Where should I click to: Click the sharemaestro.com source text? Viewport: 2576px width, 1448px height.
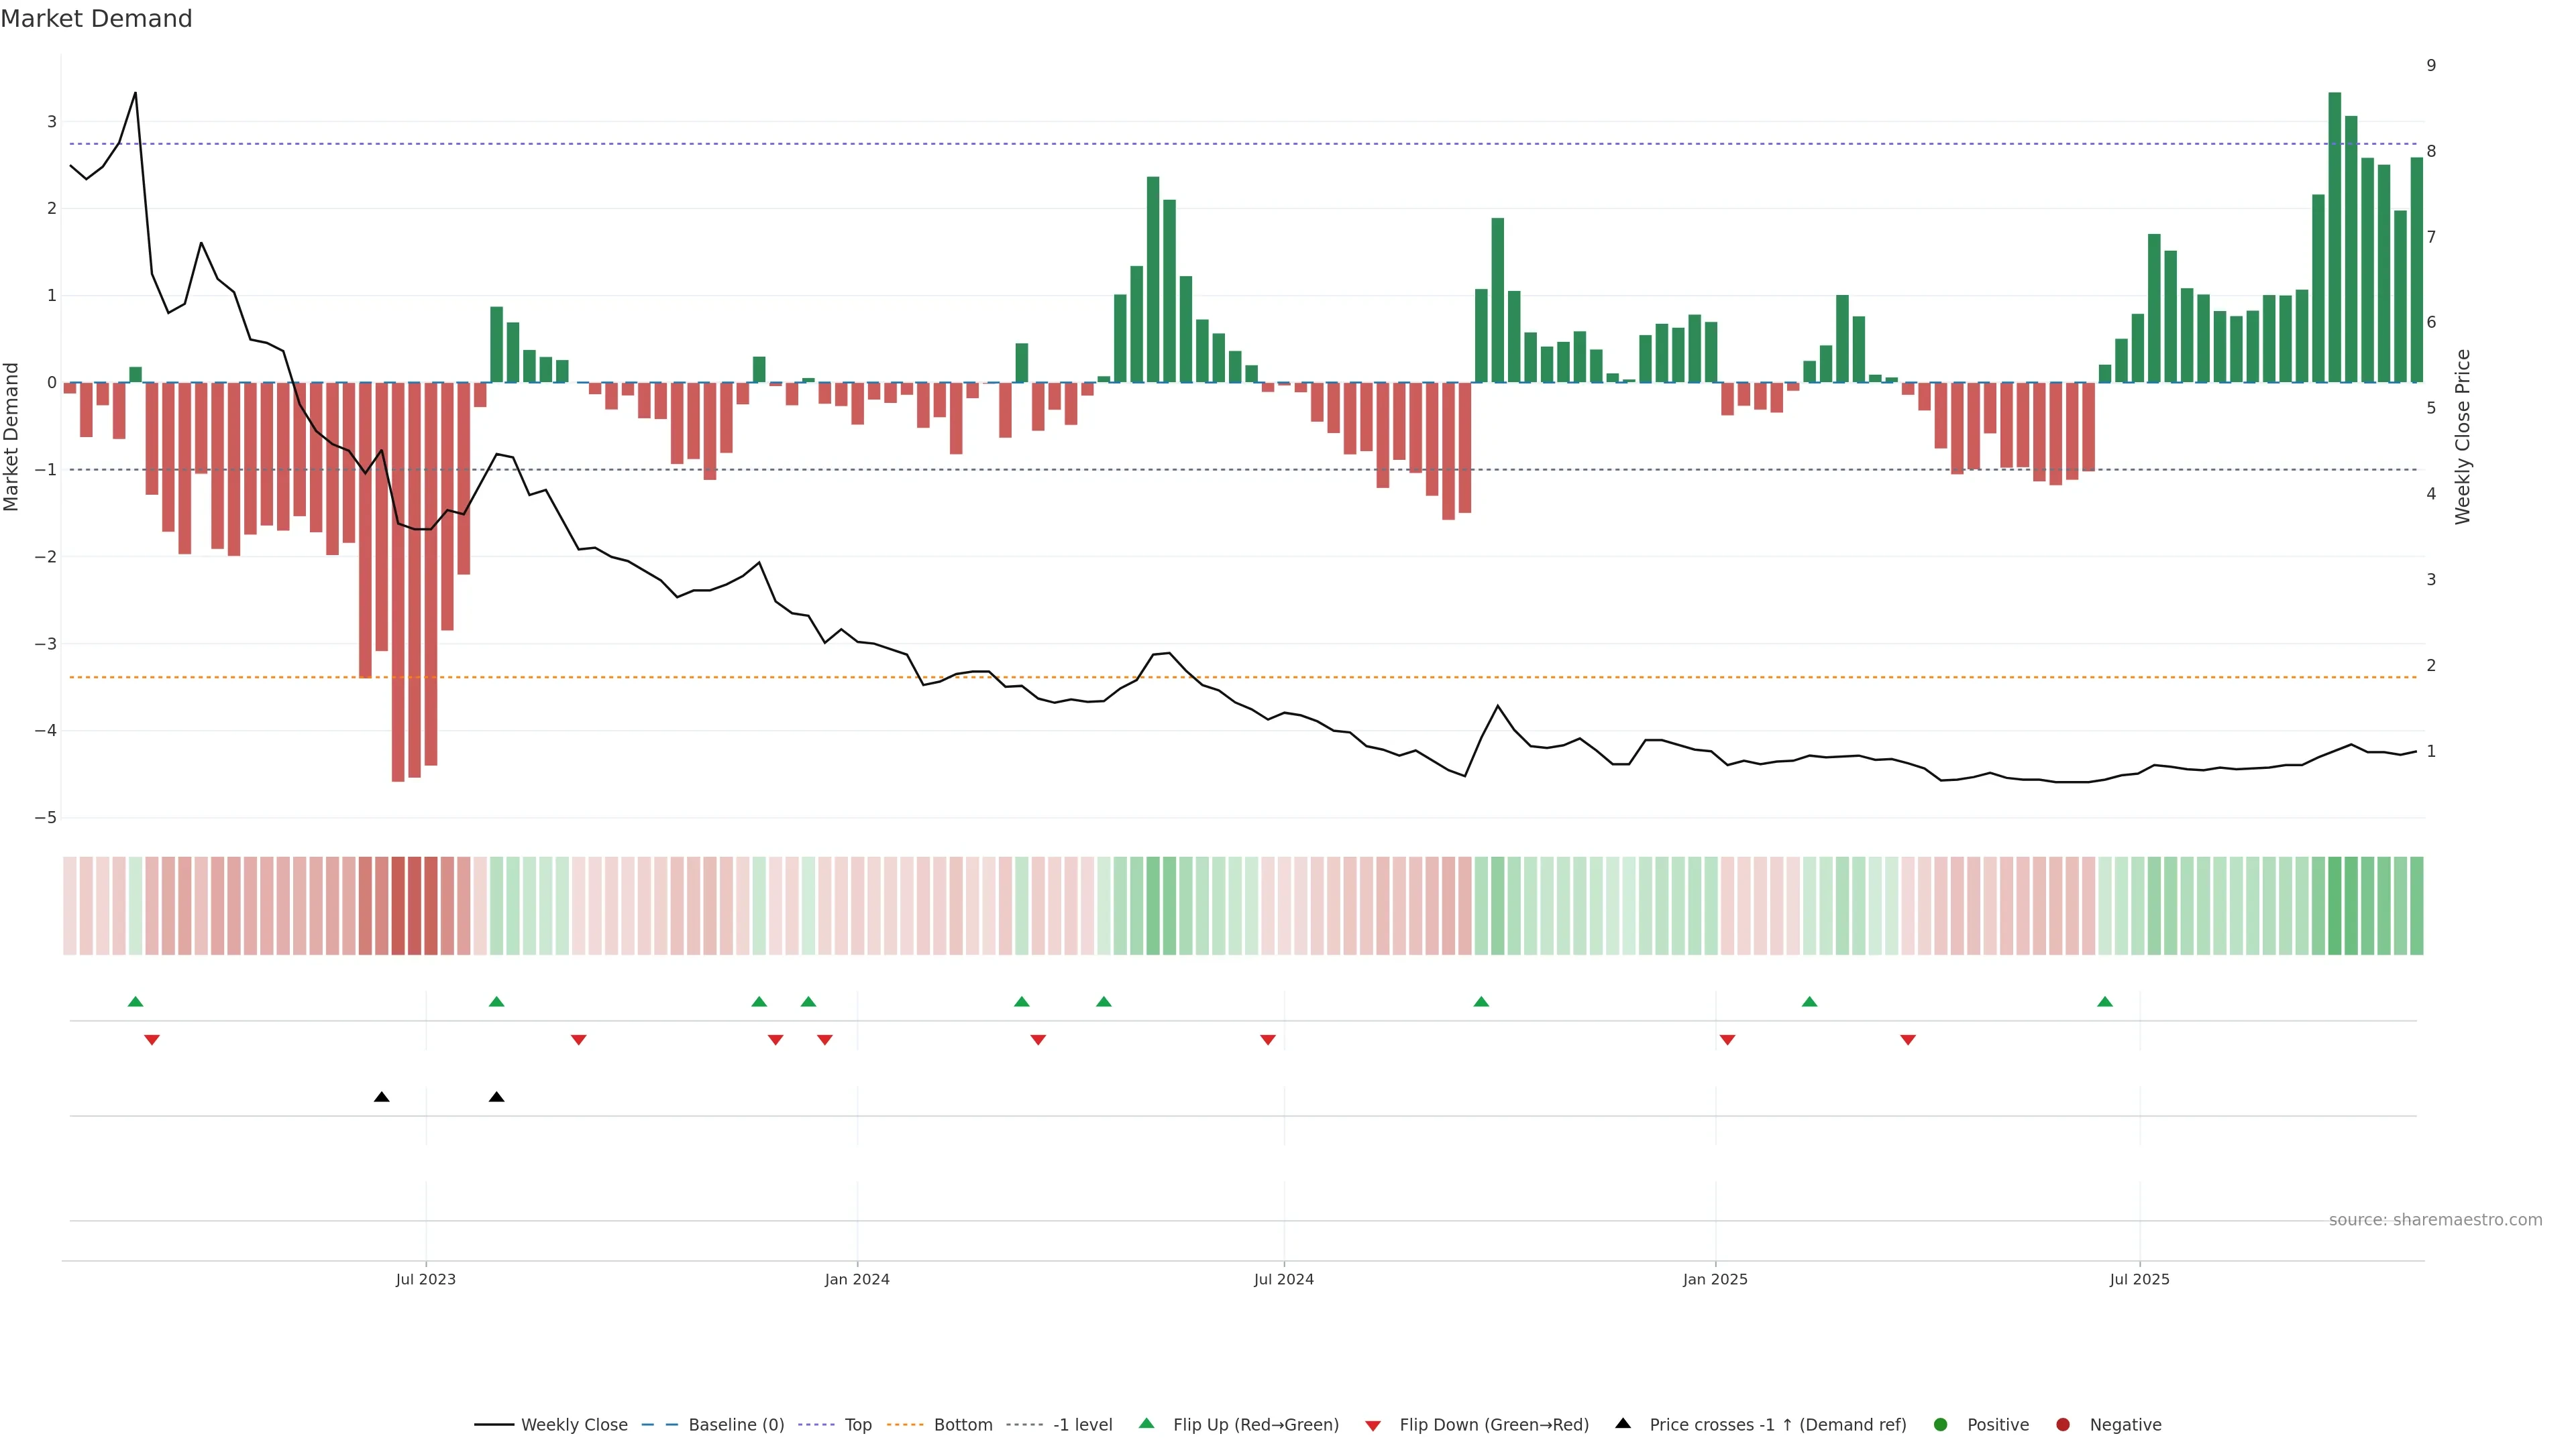2435,1219
